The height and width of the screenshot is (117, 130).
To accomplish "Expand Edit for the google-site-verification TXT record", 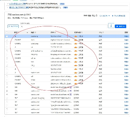I will (126, 106).
